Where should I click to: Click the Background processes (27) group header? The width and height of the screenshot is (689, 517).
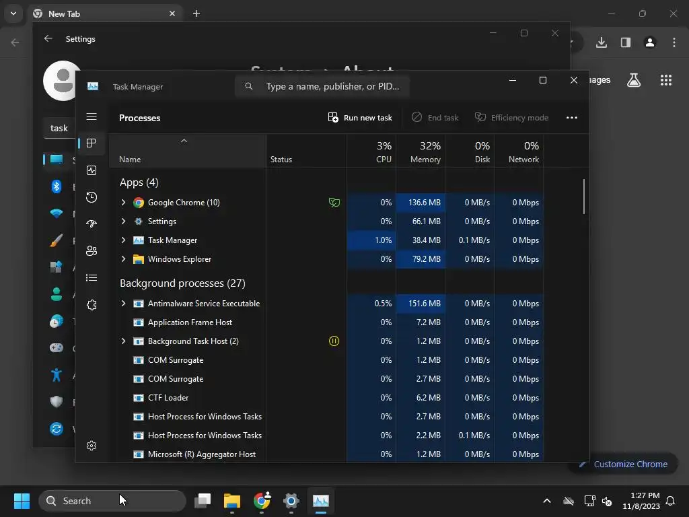pyautogui.click(x=182, y=283)
